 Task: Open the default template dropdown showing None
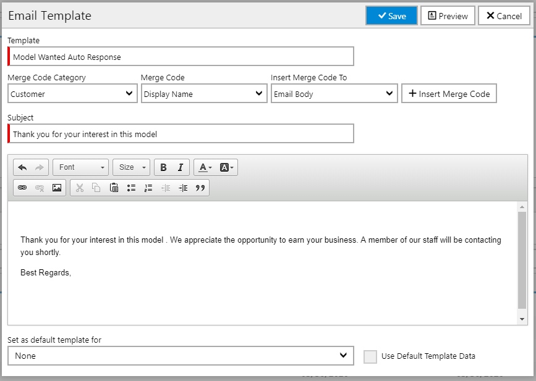[x=181, y=356]
